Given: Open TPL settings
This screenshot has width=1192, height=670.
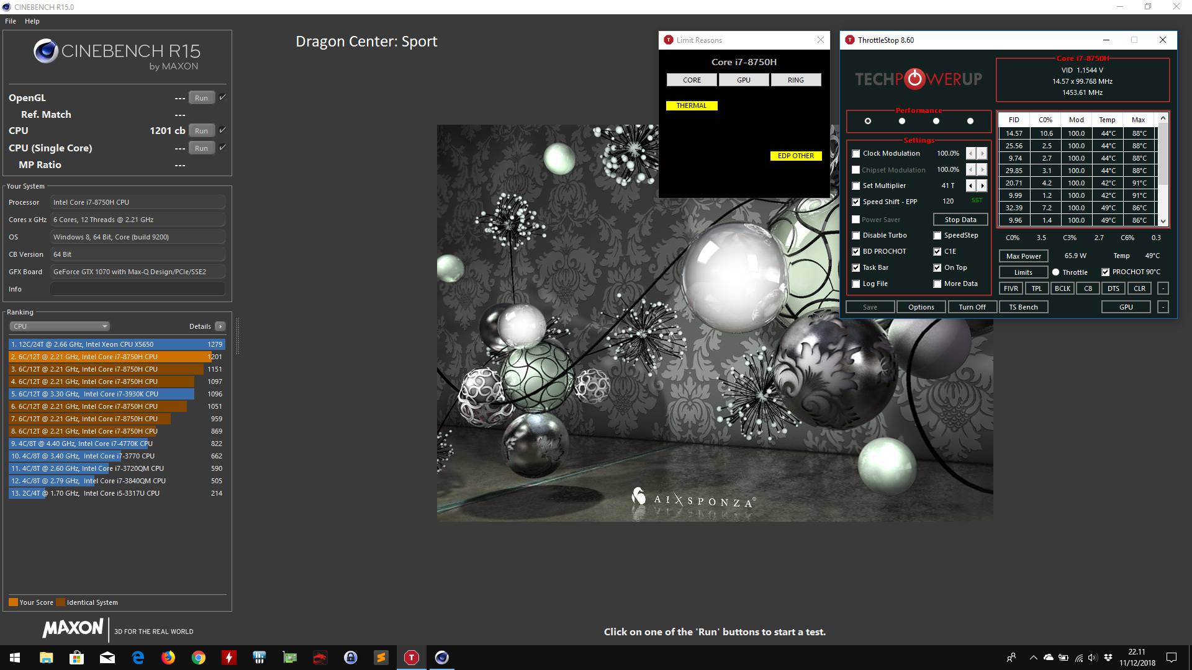Looking at the screenshot, I should point(1037,288).
